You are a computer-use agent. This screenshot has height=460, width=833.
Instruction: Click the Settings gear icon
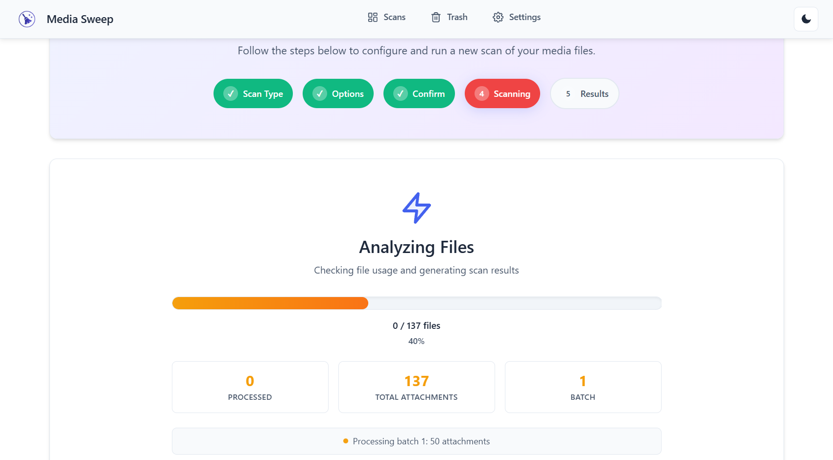[x=498, y=17]
